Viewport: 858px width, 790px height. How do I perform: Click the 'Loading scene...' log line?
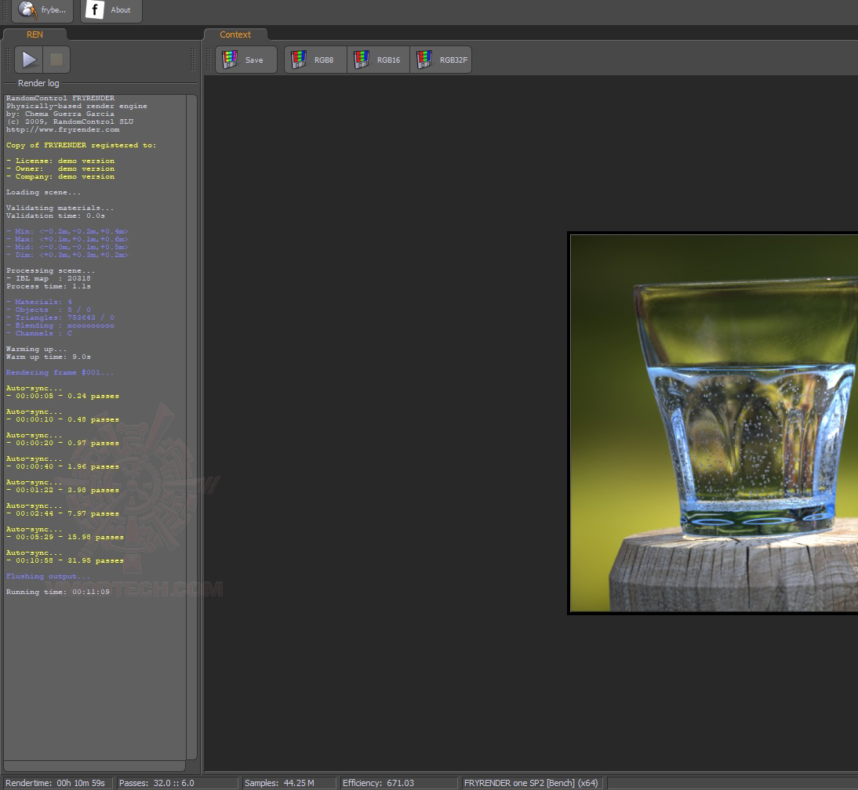[x=43, y=193]
